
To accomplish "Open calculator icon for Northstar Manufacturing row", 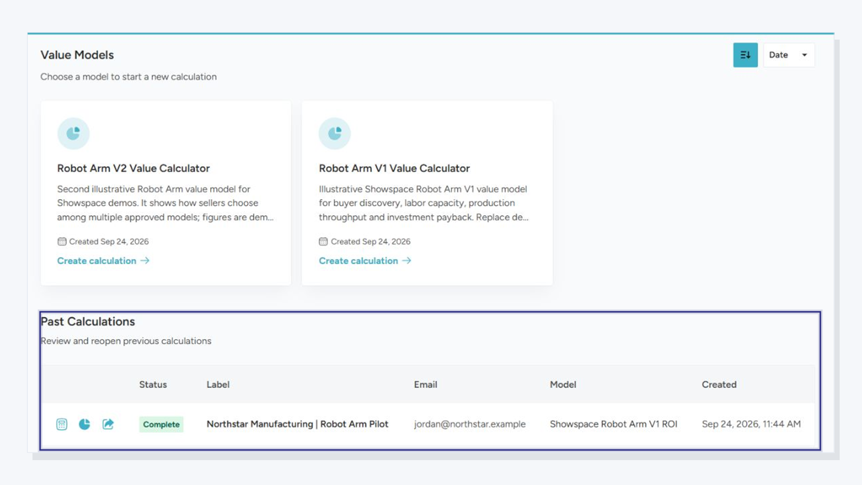I will (x=62, y=425).
